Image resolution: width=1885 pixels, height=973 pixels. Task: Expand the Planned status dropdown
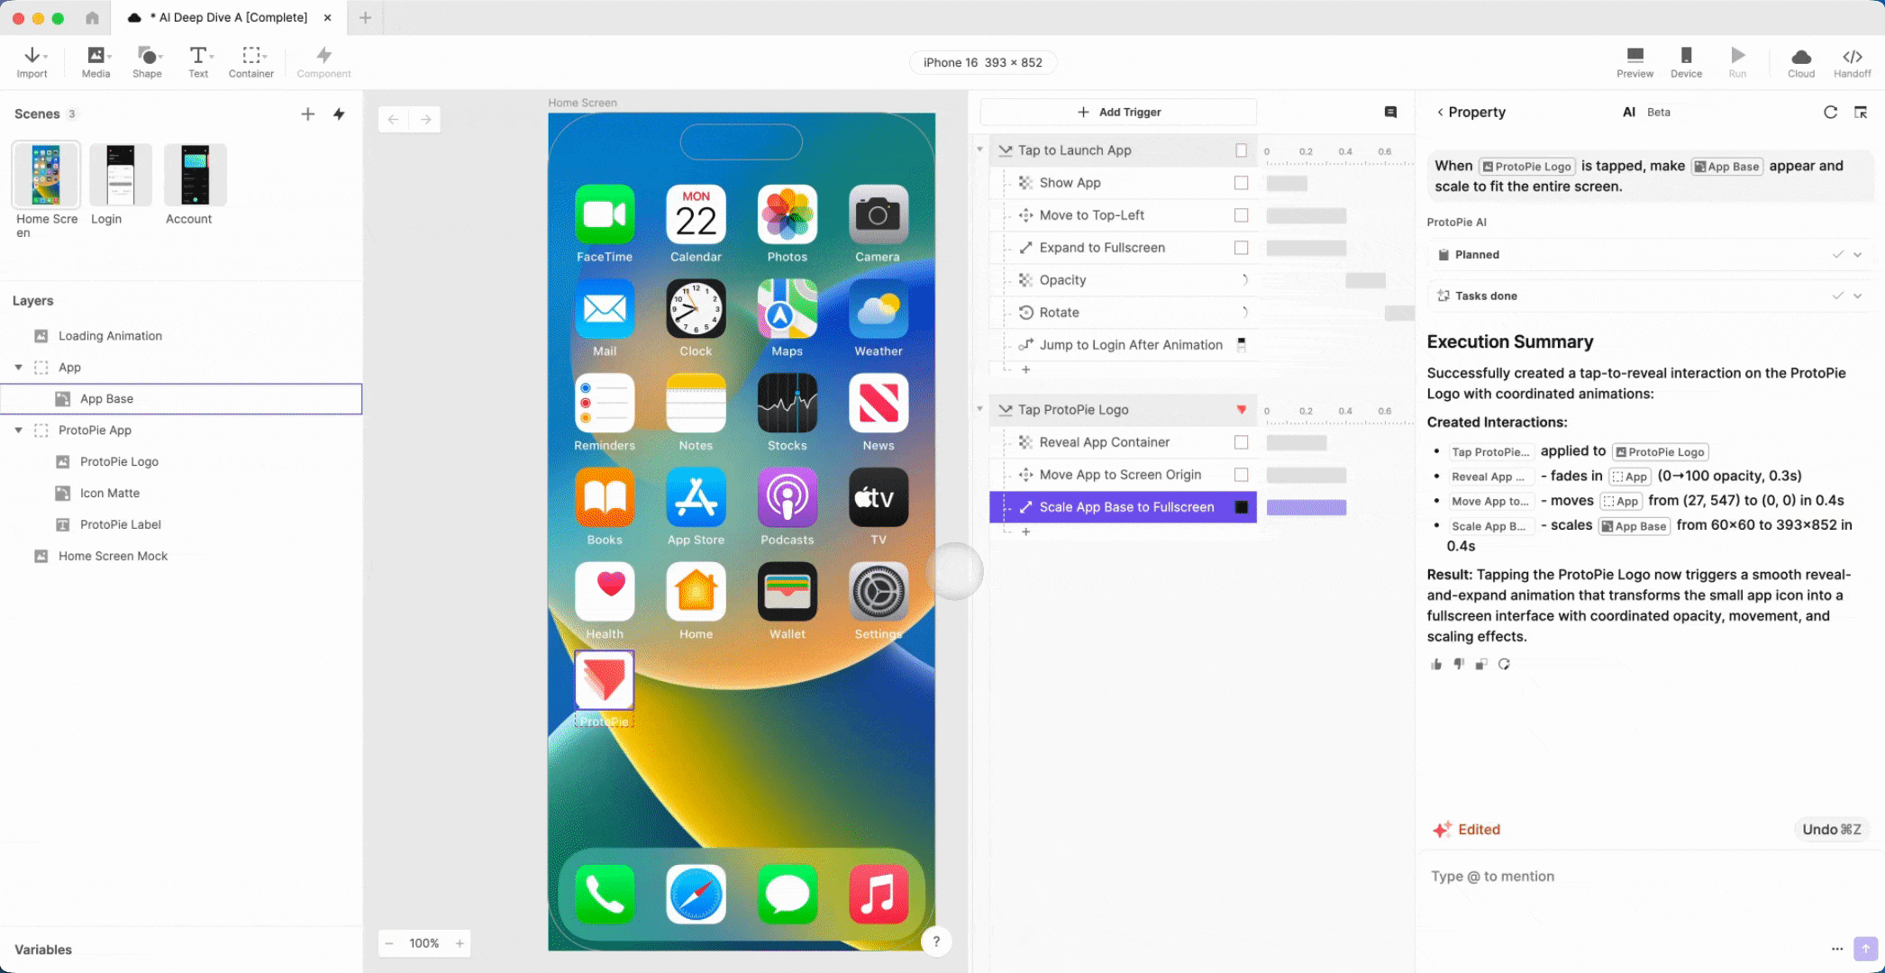coord(1857,254)
